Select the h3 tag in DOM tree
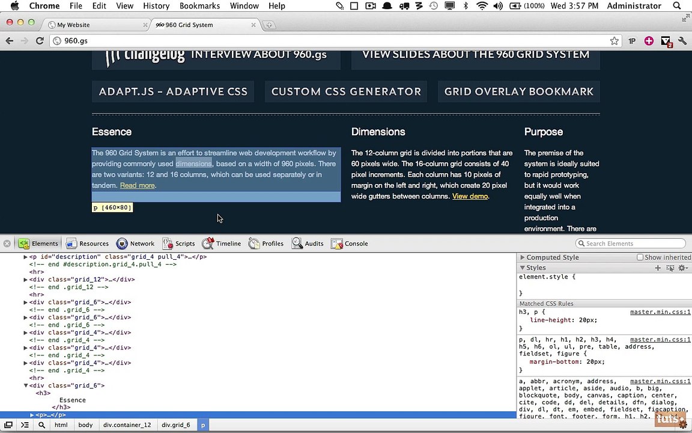Screen dimensions: 692x433 click(43, 393)
